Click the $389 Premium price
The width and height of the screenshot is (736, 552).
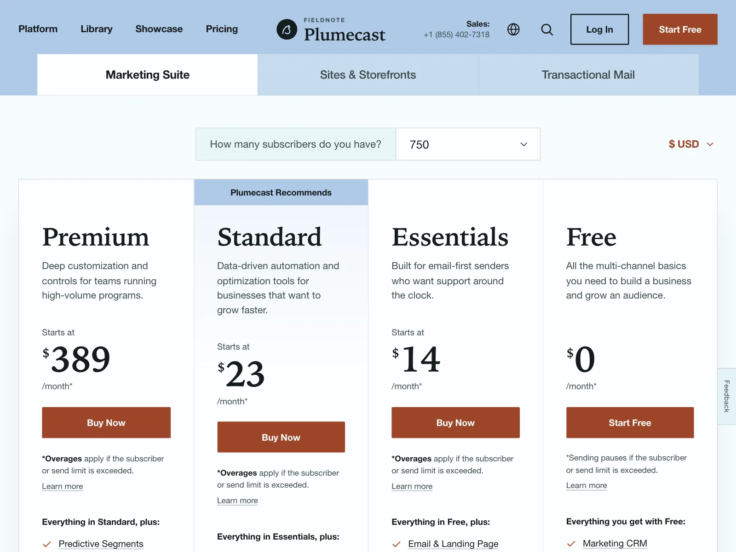click(x=76, y=359)
